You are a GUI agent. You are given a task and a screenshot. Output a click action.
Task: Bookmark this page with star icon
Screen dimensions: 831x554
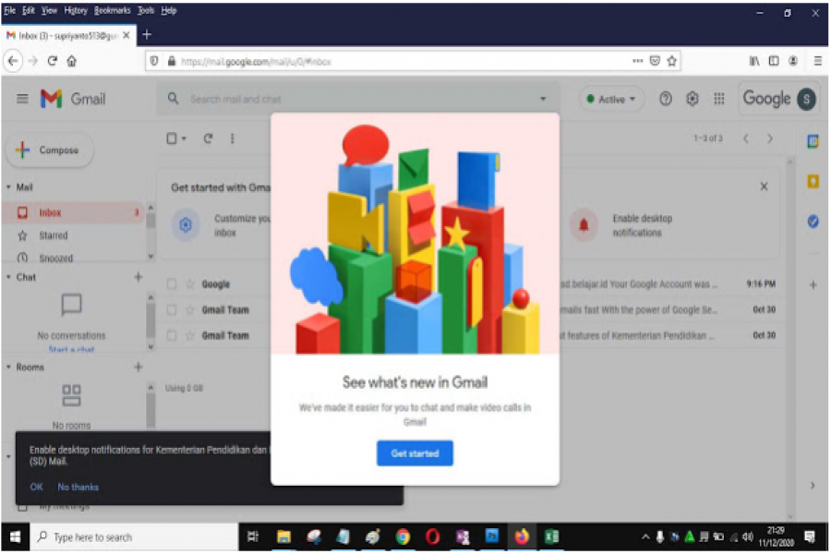(x=671, y=61)
